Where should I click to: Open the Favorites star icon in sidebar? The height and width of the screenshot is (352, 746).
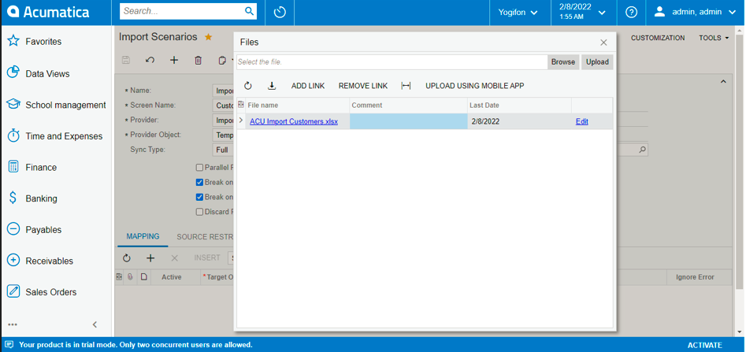(13, 41)
